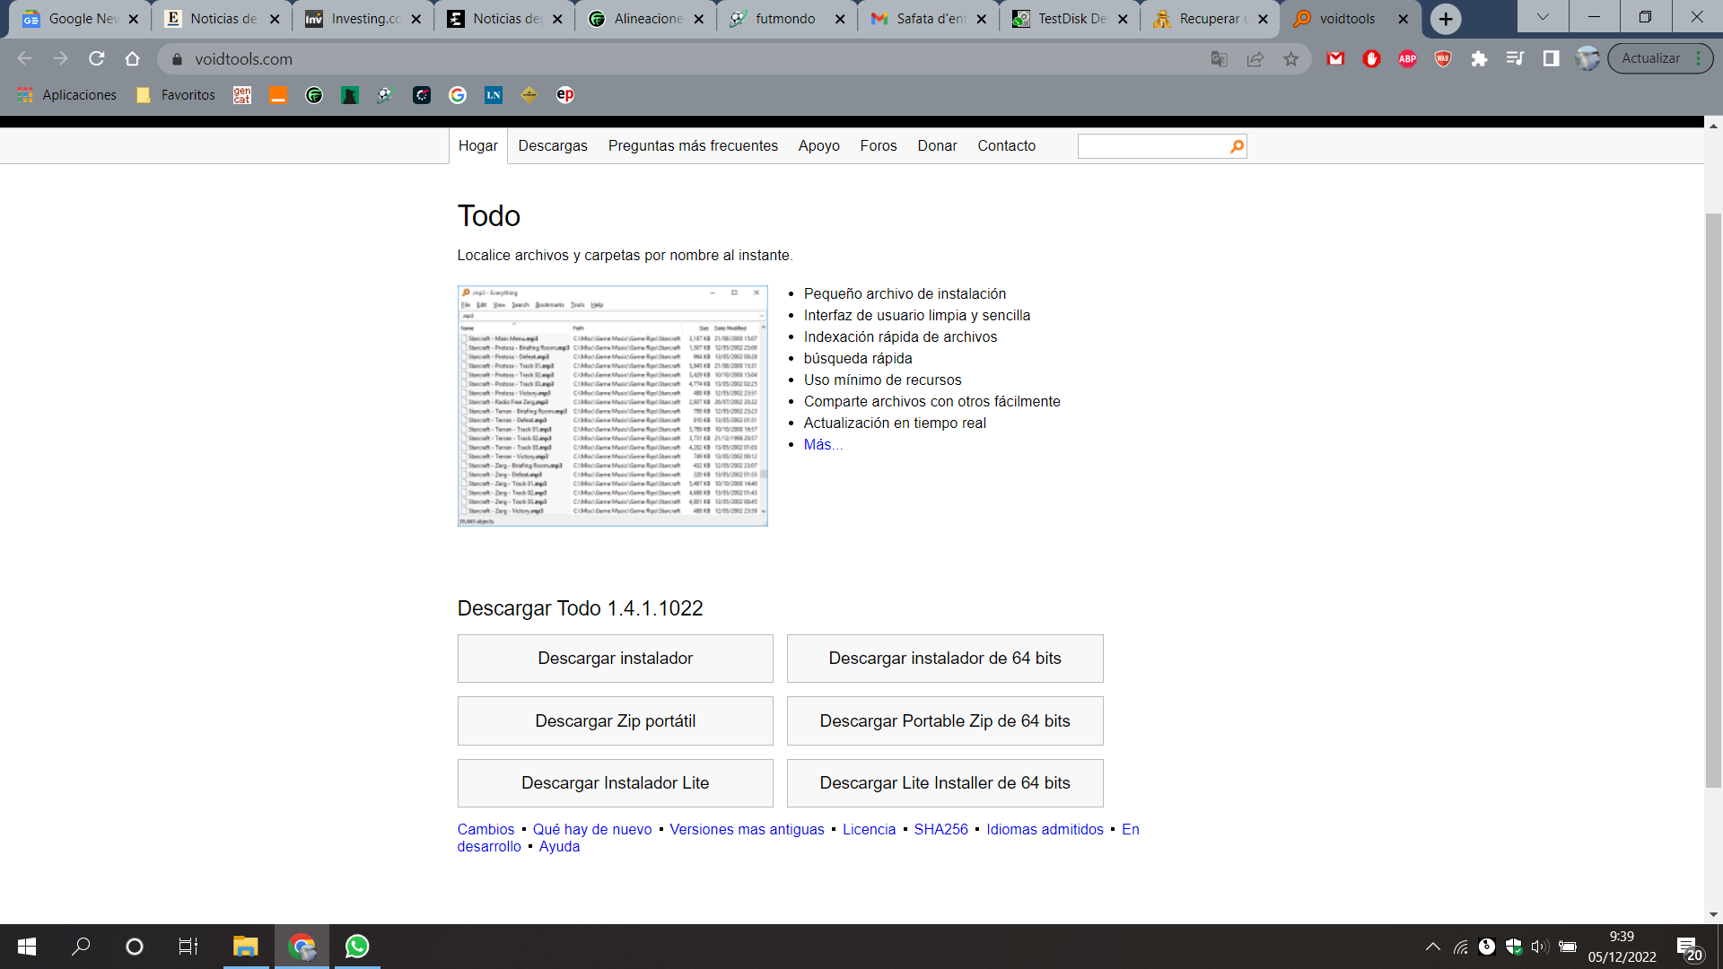Click the Windows Start button

[27, 947]
